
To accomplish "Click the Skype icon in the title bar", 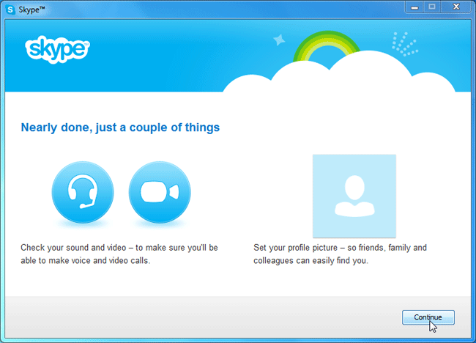I will tap(10, 10).
